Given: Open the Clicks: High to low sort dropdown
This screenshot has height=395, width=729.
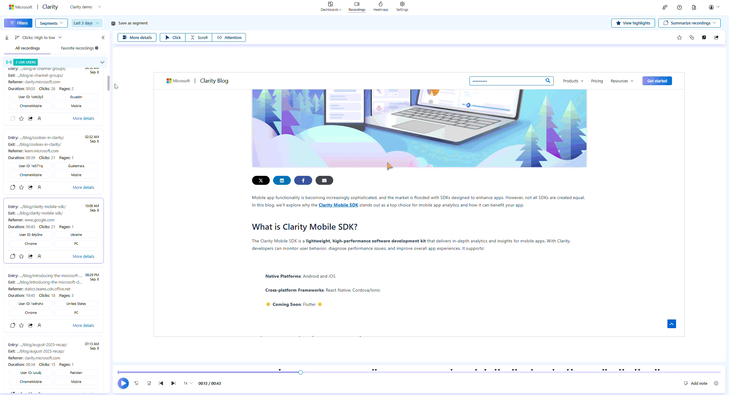Looking at the screenshot, I should tap(39, 37).
